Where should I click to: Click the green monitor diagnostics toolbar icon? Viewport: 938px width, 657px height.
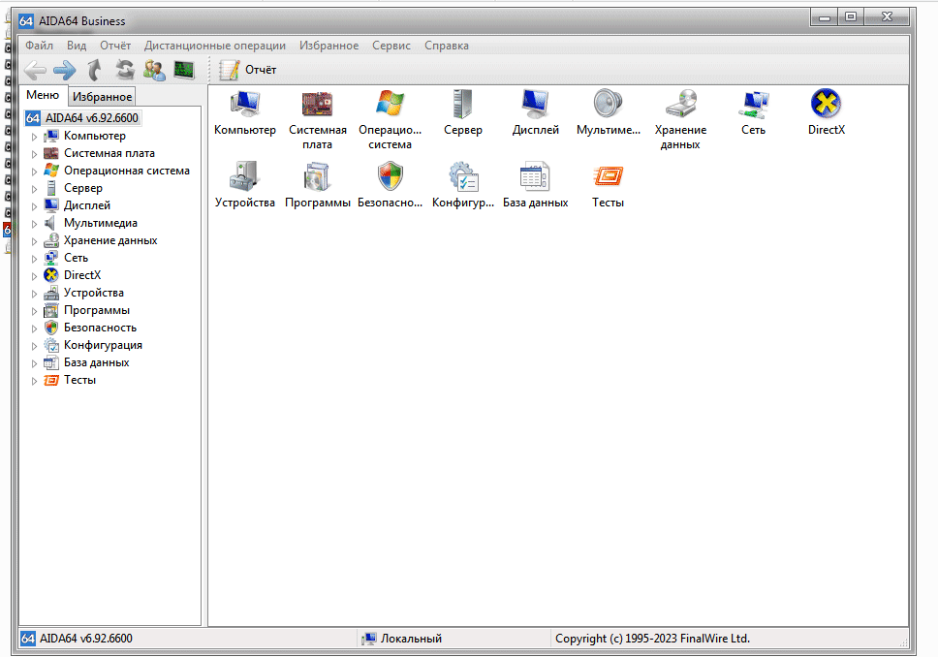pyautogui.click(x=184, y=70)
